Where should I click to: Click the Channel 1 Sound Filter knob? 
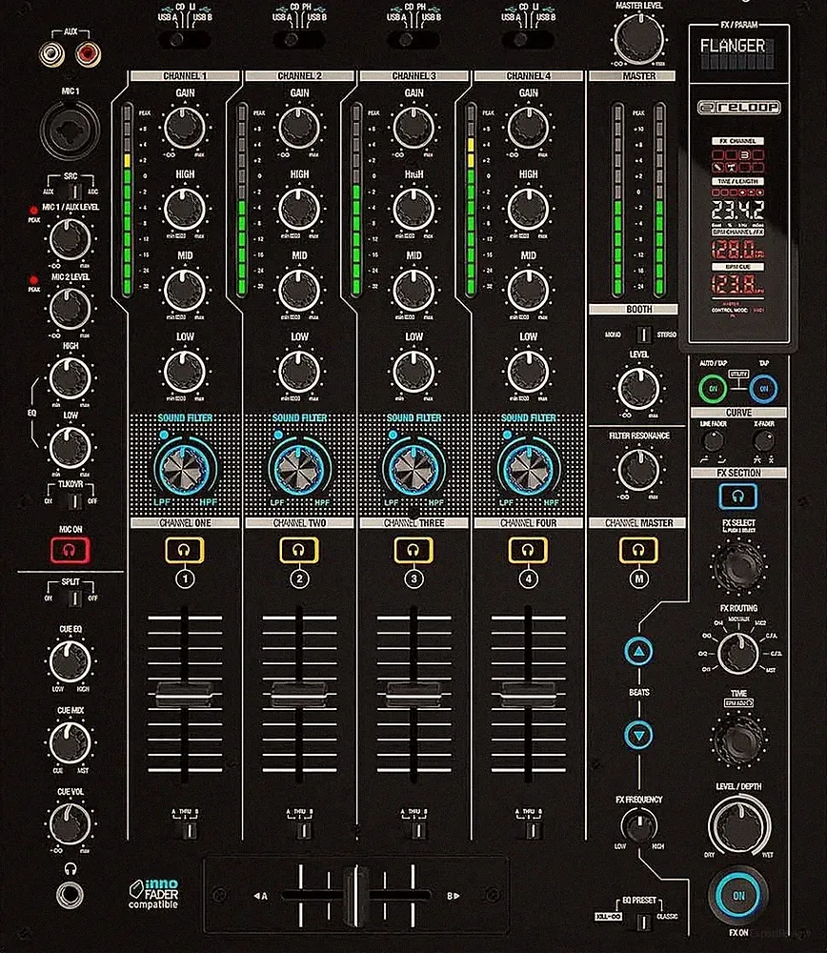[x=185, y=469]
